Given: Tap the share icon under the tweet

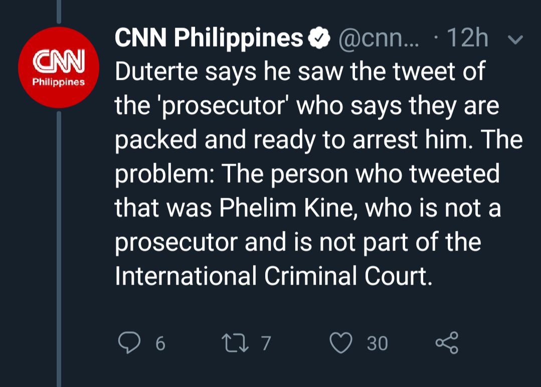Looking at the screenshot, I should (x=447, y=342).
